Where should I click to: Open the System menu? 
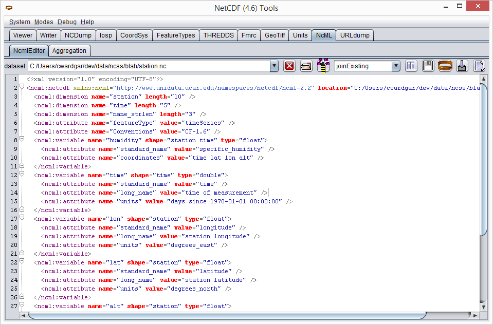click(20, 22)
